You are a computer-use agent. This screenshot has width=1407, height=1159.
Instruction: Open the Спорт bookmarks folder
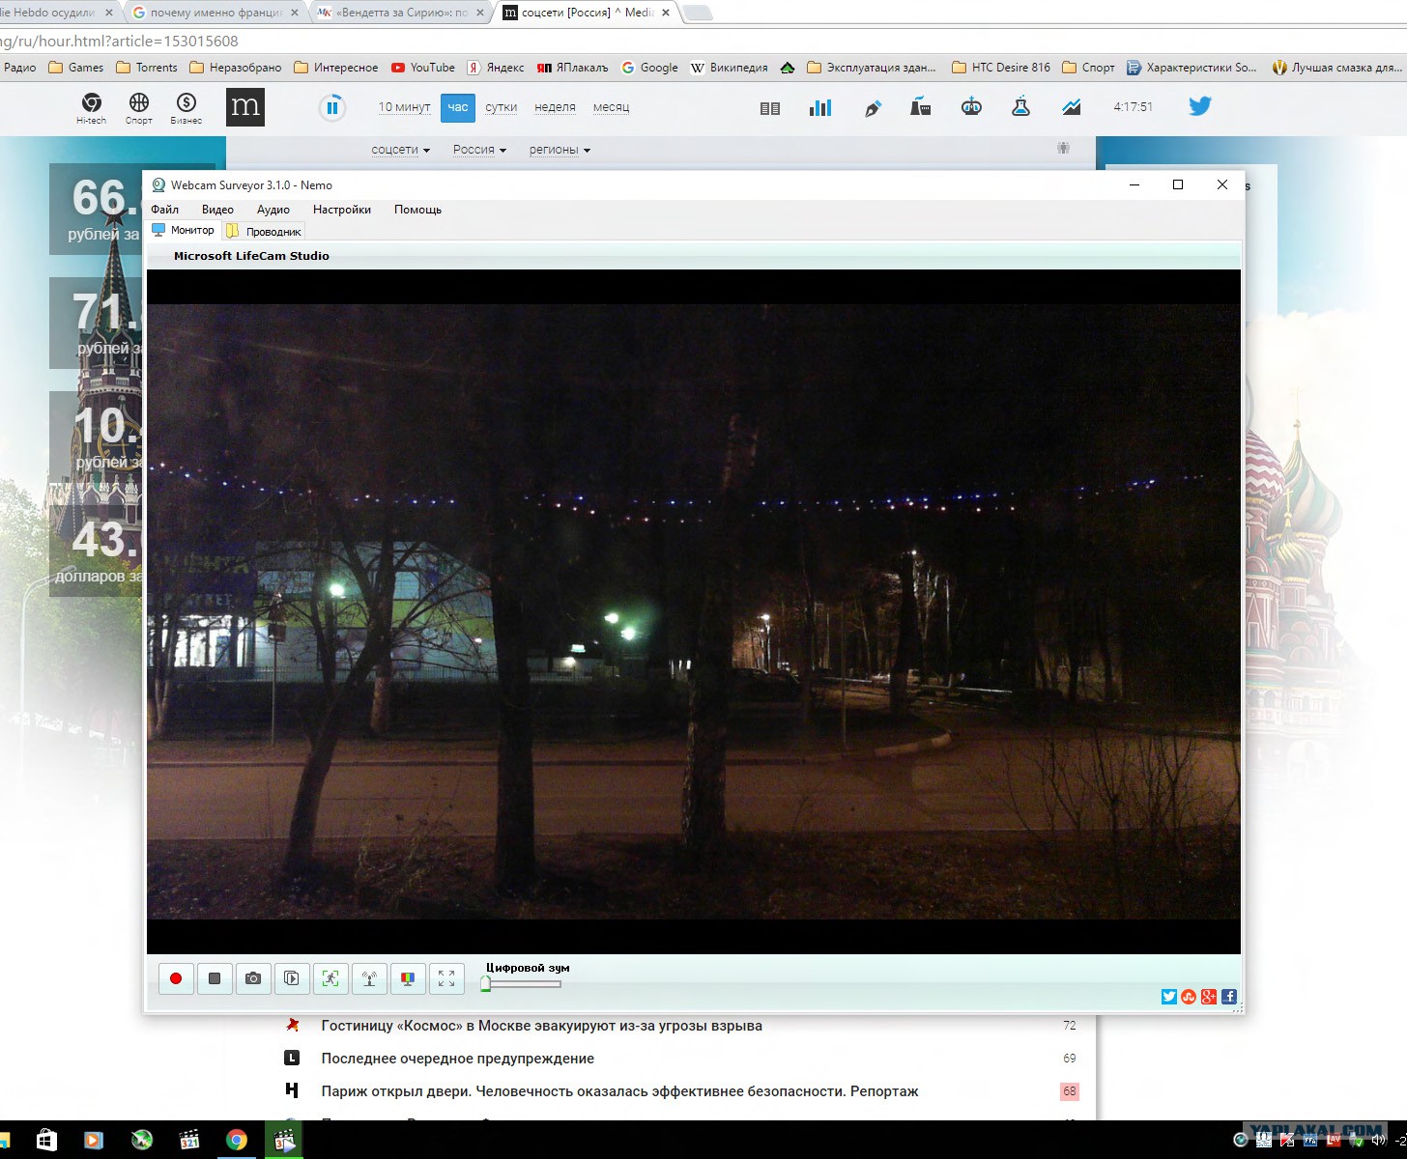(x=1088, y=68)
